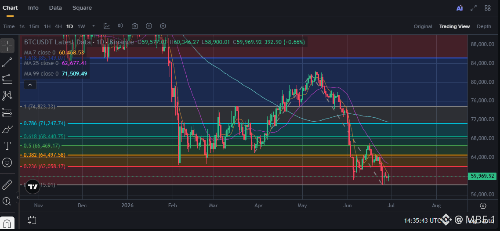This screenshot has height=231, width=500.
Task: Click the 14:35:43 UTC time zone label
Action: coord(426,220)
